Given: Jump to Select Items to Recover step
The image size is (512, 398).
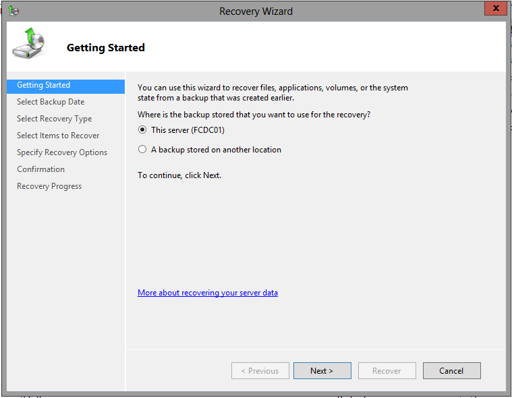Looking at the screenshot, I should pyautogui.click(x=58, y=136).
